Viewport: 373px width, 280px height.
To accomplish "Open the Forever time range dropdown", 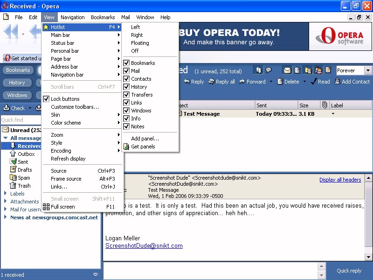I will tap(368, 70).
